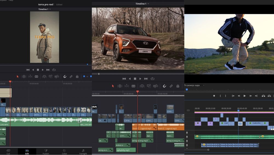The image size is (274, 155).
Task: Click Loop playback under the terra pro reel viewer
Action: 54,70
